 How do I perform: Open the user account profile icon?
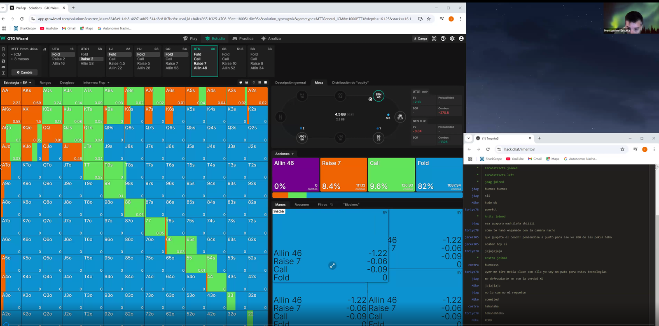[461, 39]
